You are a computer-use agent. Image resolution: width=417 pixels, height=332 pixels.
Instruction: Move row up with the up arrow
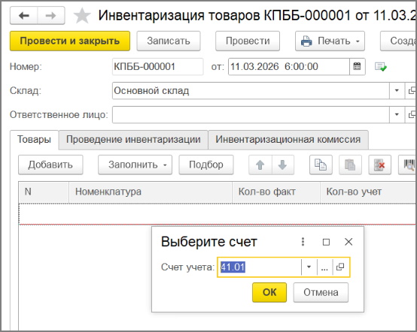point(260,164)
